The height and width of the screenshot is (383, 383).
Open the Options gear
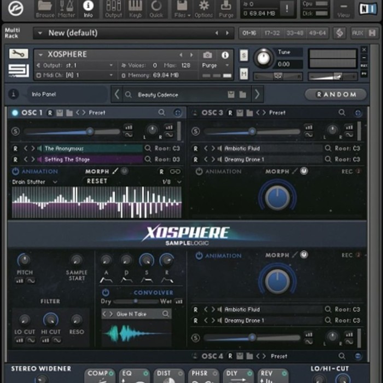coord(204,9)
